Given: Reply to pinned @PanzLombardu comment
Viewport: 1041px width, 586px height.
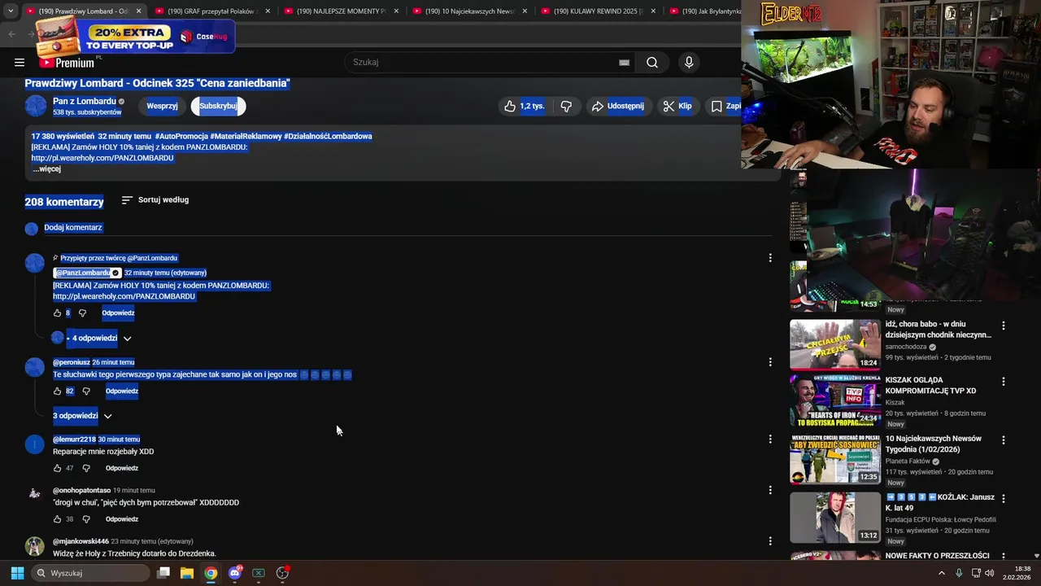Looking at the screenshot, I should (118, 313).
